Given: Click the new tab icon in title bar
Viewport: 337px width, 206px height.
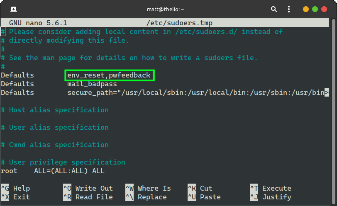Looking at the screenshot, I should [14, 9].
